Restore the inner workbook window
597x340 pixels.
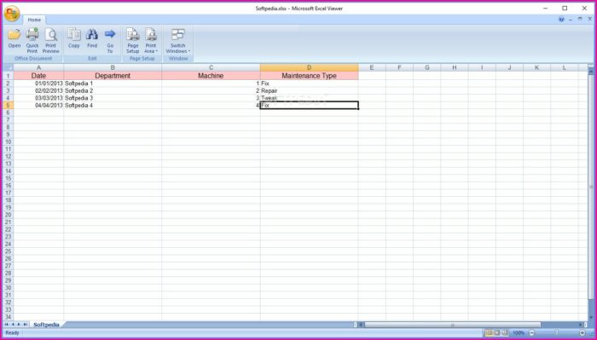[x=580, y=19]
